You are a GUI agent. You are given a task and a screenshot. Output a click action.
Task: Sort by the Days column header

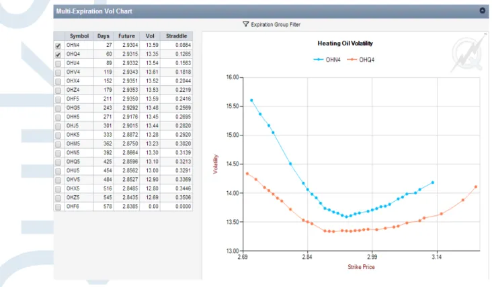click(104, 36)
